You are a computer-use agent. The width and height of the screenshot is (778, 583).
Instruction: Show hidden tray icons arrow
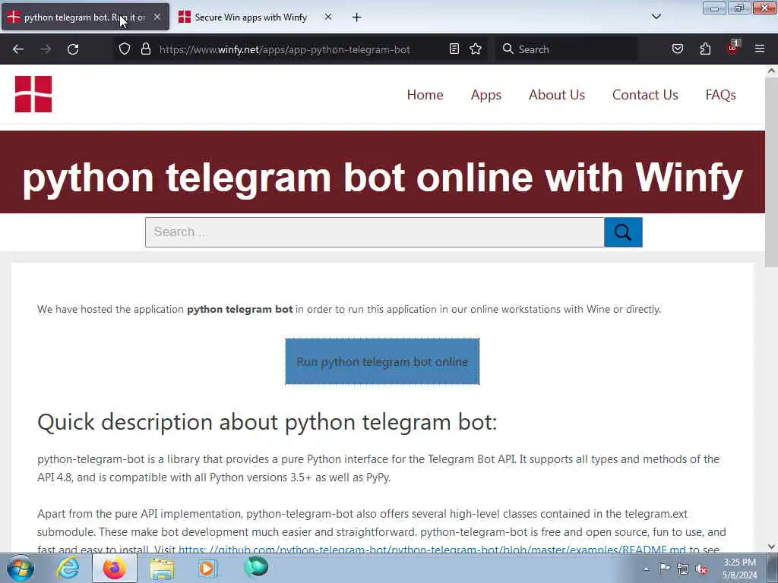pyautogui.click(x=646, y=569)
